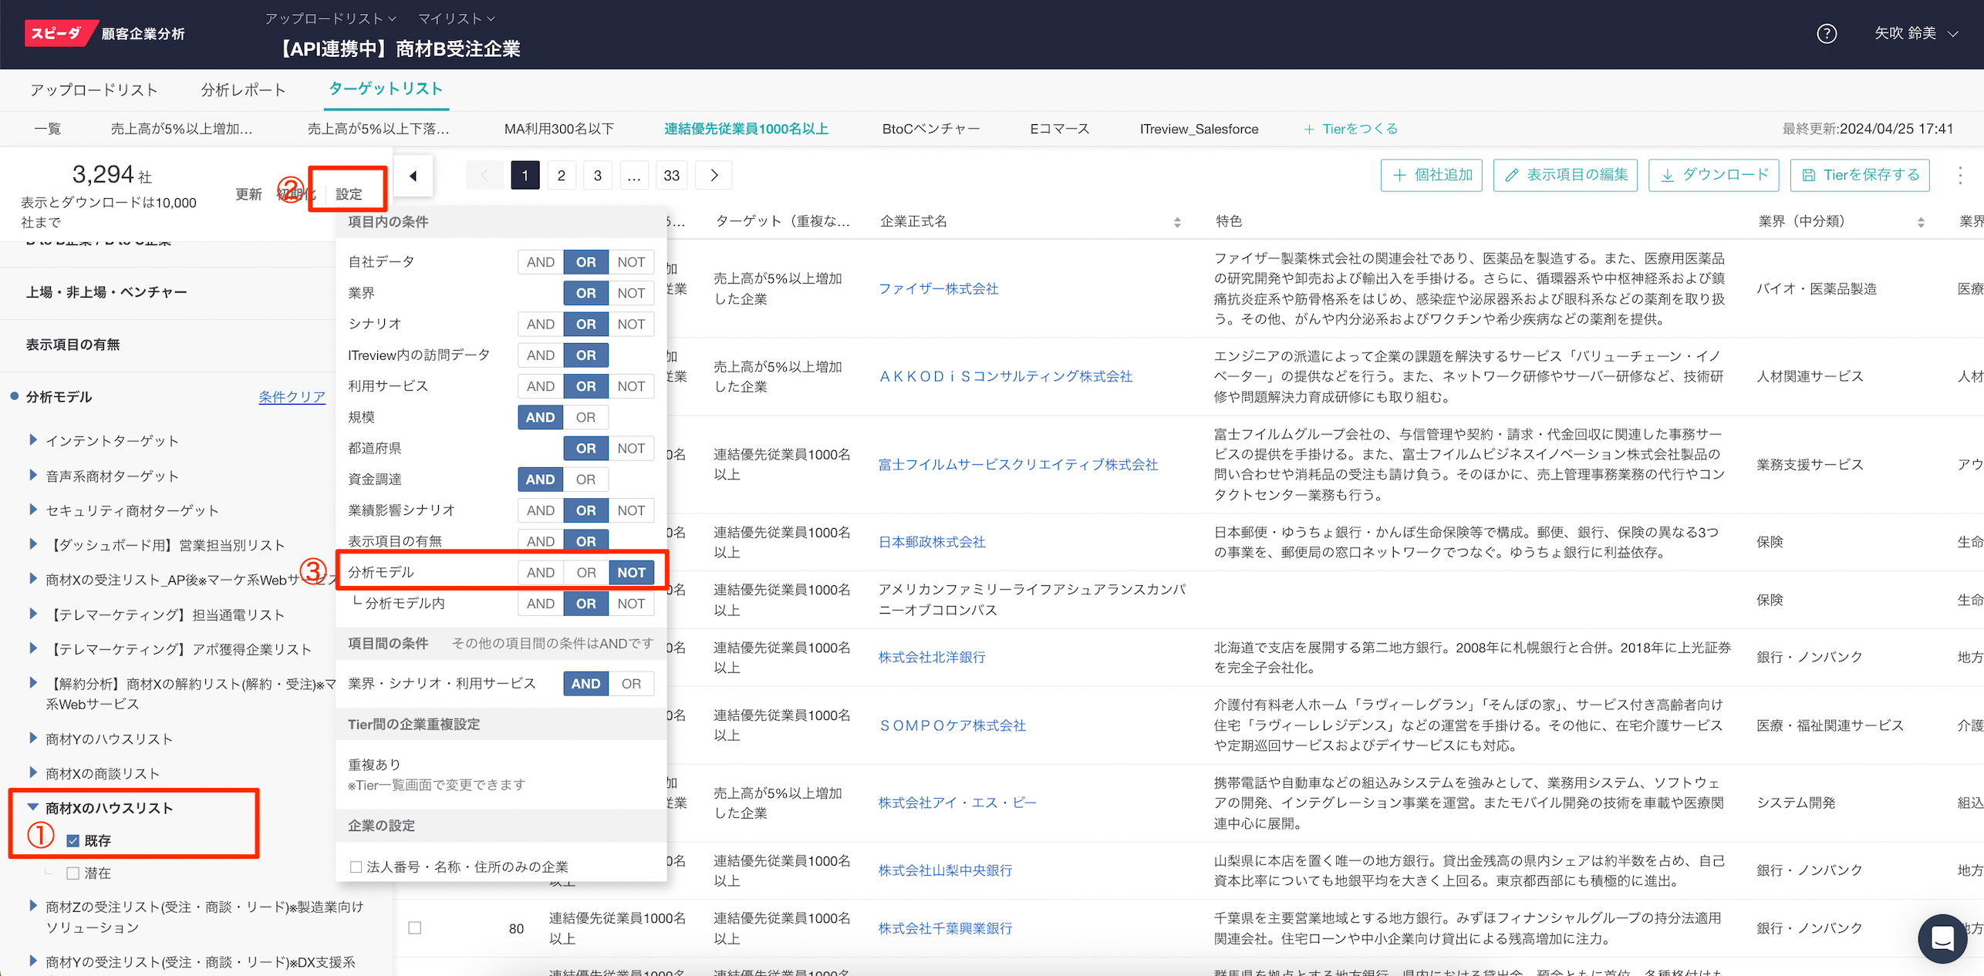Select the BtoCベンチャー tier tab
The width and height of the screenshot is (1984, 976).
coord(930,129)
